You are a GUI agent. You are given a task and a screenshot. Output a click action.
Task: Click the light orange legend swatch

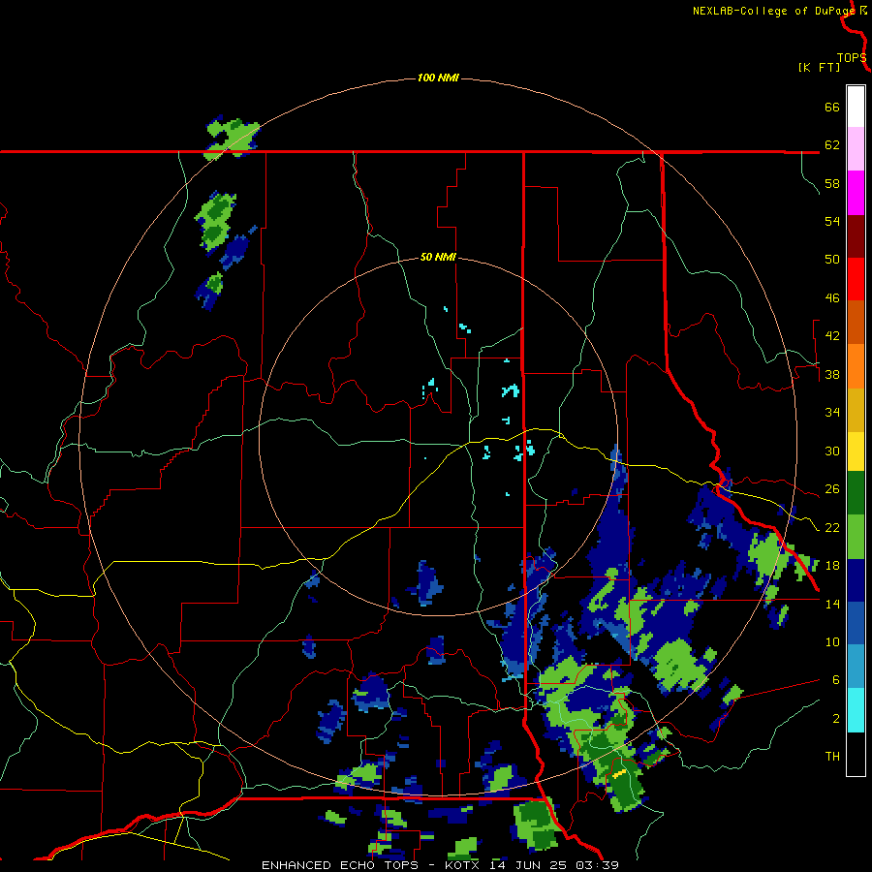tap(856, 366)
